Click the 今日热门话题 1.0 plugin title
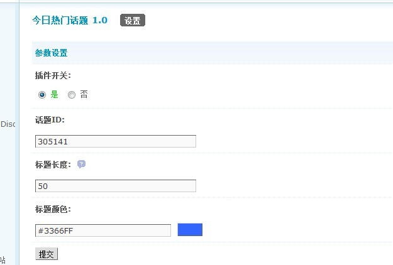The height and width of the screenshot is (265, 393). tap(70, 20)
